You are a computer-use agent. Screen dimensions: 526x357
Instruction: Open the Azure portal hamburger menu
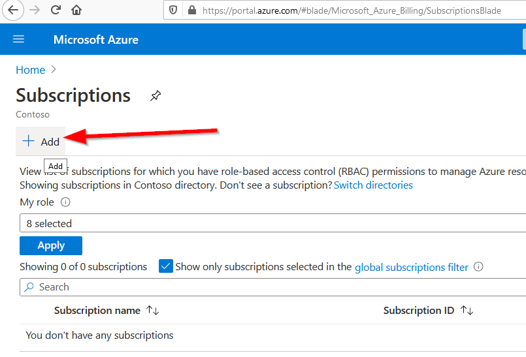tap(18, 39)
